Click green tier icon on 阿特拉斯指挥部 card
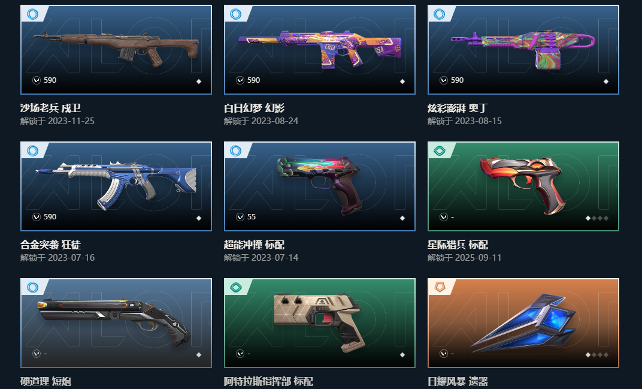 (x=236, y=287)
